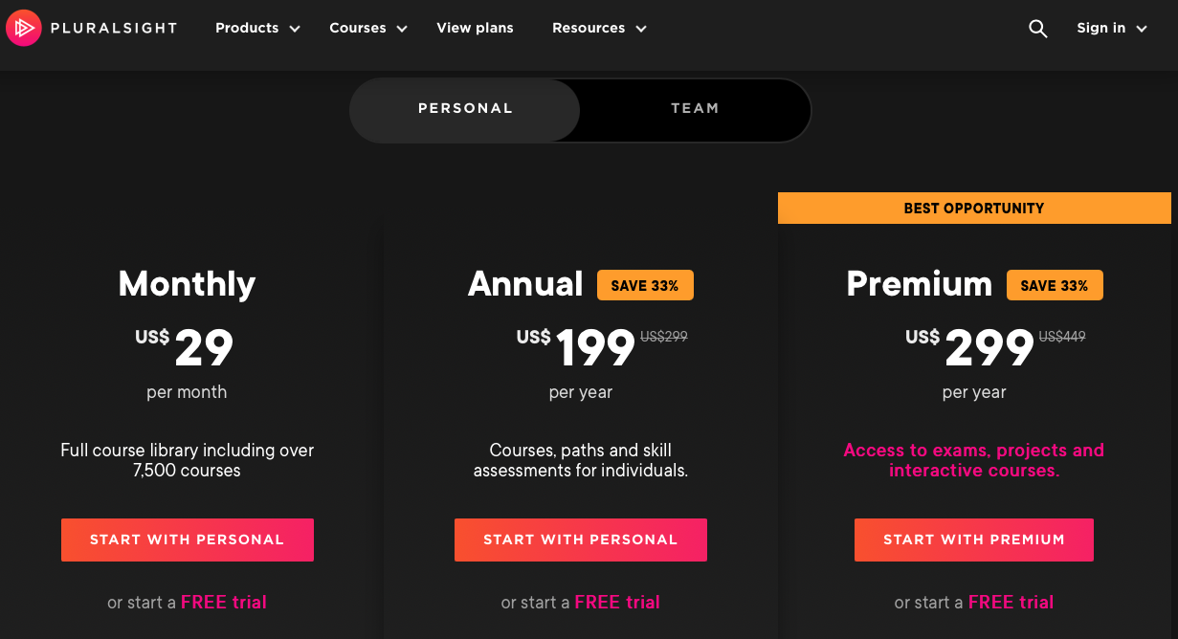Image resolution: width=1178 pixels, height=639 pixels.
Task: Click the SAVE 33% badge beside Annual
Action: pos(645,284)
